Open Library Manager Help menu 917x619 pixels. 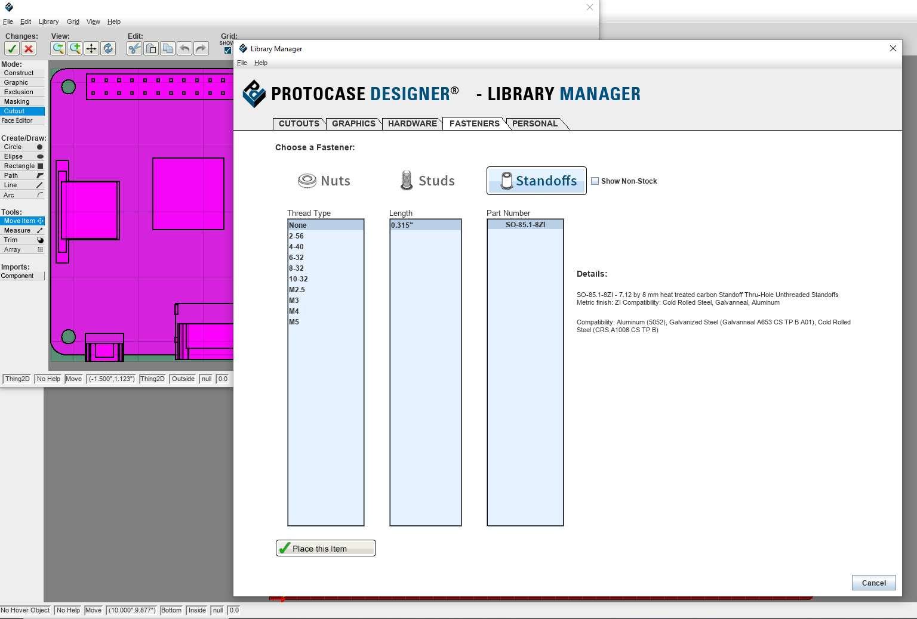[x=261, y=63]
